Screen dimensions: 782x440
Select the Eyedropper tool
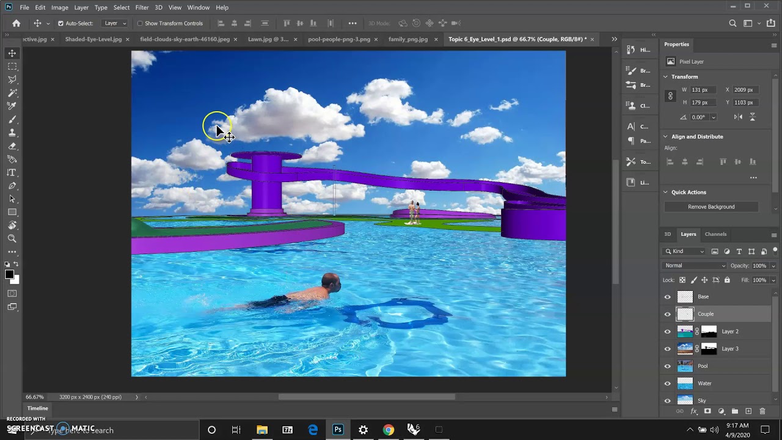(x=12, y=106)
